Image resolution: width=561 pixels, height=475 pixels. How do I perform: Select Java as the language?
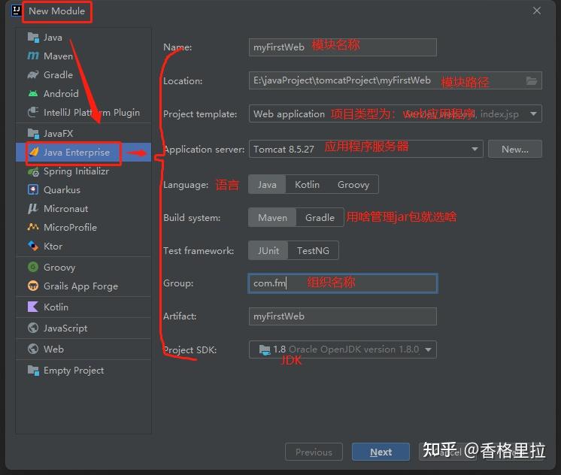(267, 185)
